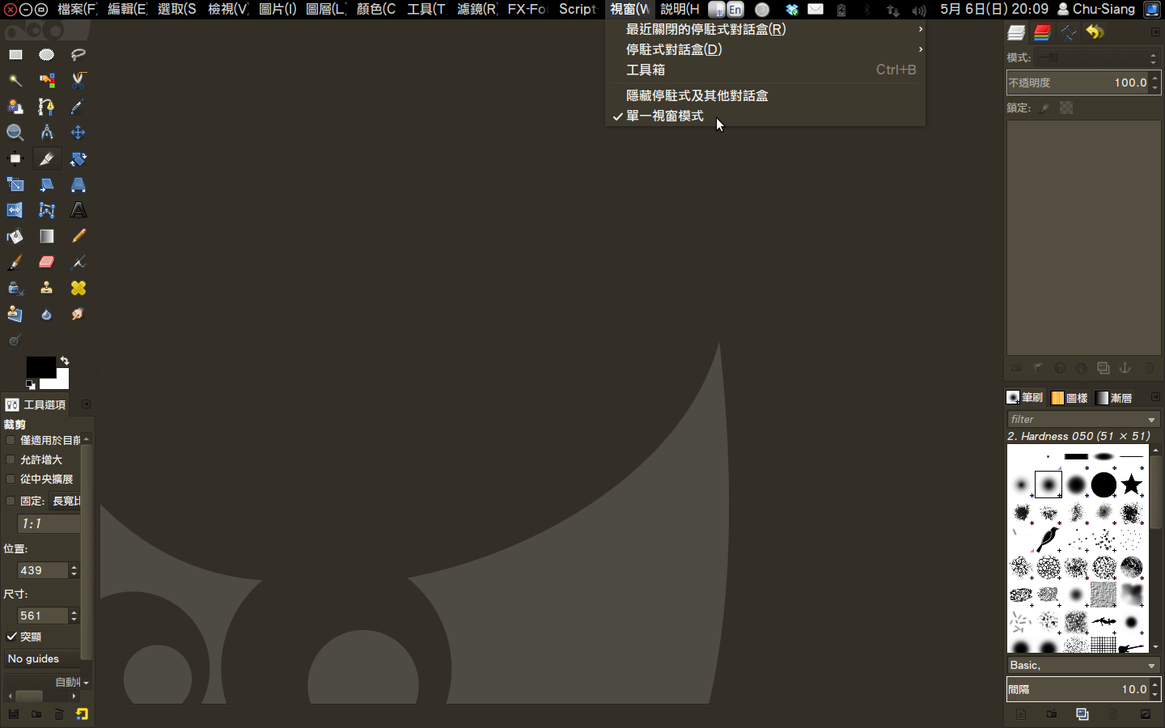This screenshot has width=1165, height=728.
Task: Choose the Color Picker eyedropper tool
Action: [78, 107]
